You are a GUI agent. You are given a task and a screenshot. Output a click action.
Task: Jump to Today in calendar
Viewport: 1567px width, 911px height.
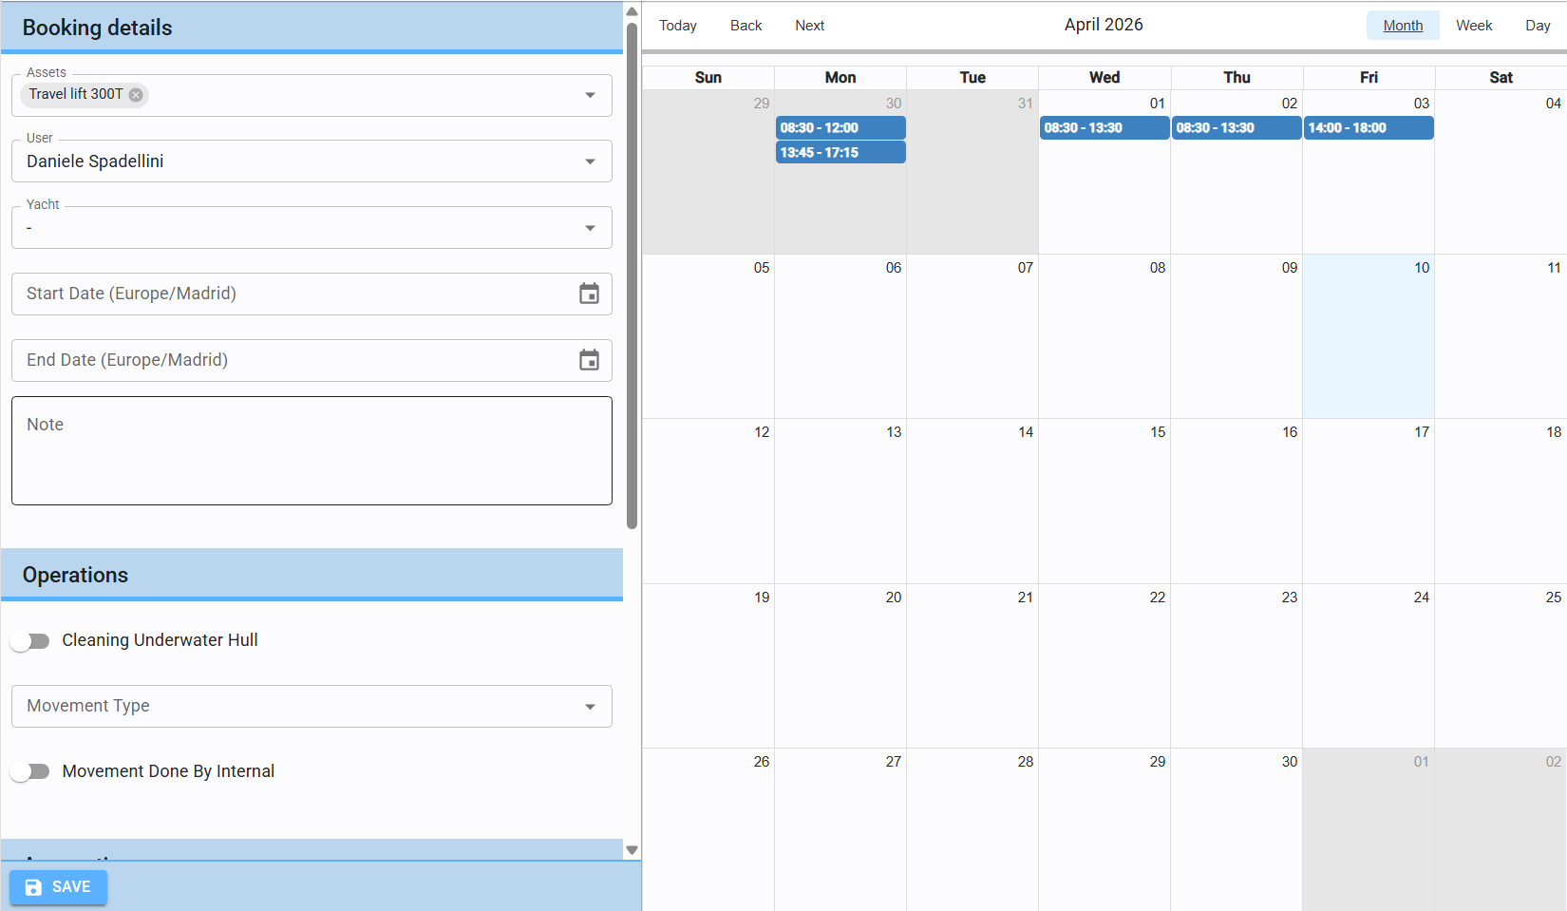(x=678, y=26)
